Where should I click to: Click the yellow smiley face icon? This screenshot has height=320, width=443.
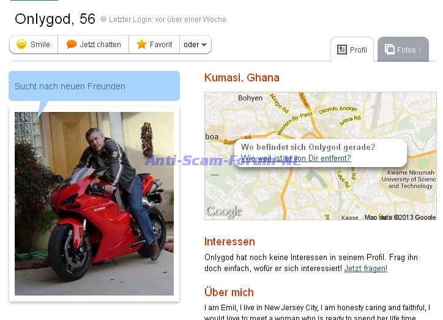click(x=21, y=44)
